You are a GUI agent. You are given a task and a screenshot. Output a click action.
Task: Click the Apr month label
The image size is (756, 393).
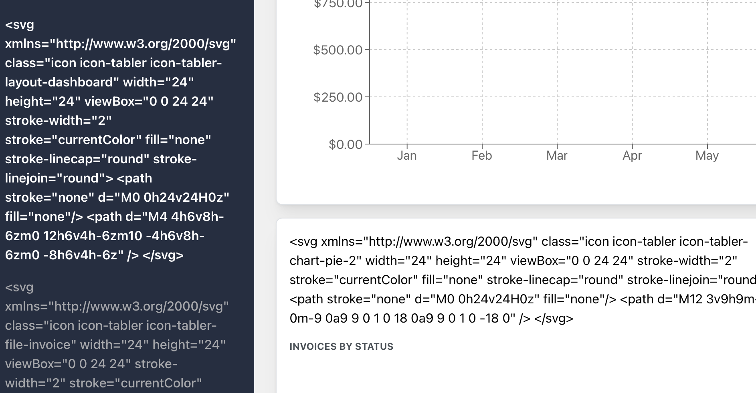tap(633, 156)
